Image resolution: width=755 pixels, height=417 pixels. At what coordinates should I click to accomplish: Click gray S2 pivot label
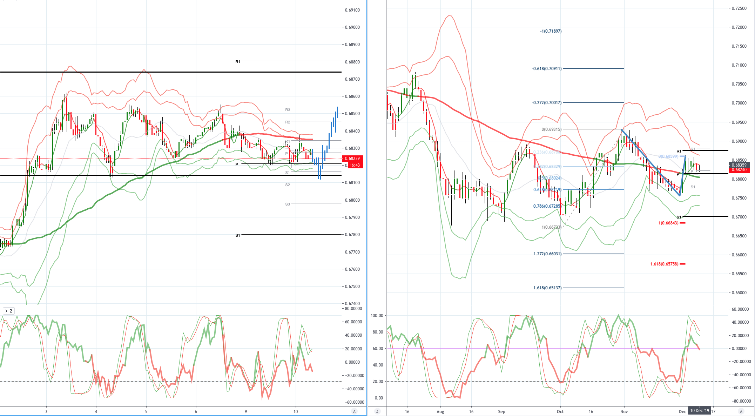click(x=288, y=185)
